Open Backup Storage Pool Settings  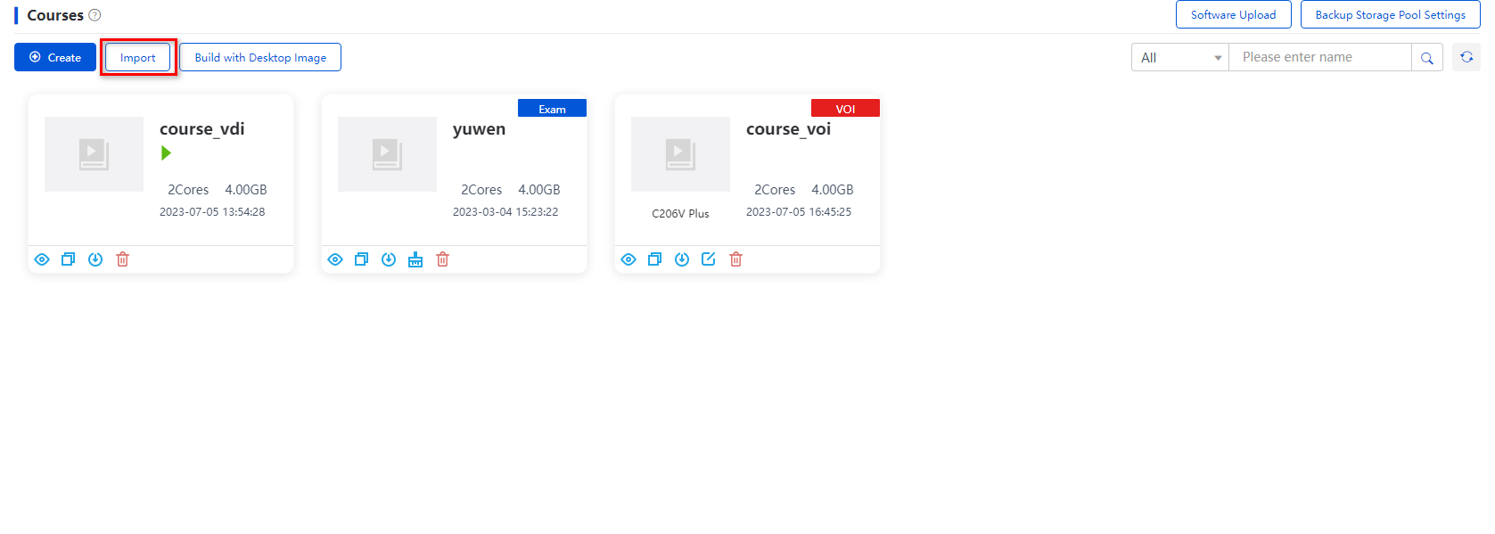pos(1390,14)
